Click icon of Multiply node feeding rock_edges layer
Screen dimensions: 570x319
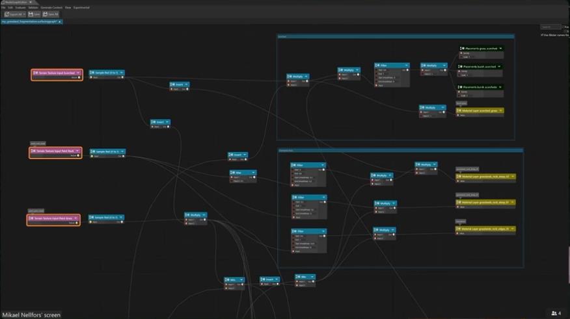[x=376, y=230]
